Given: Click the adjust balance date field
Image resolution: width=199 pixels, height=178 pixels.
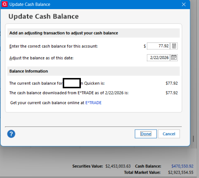Looking at the screenshot, I should (158, 58).
